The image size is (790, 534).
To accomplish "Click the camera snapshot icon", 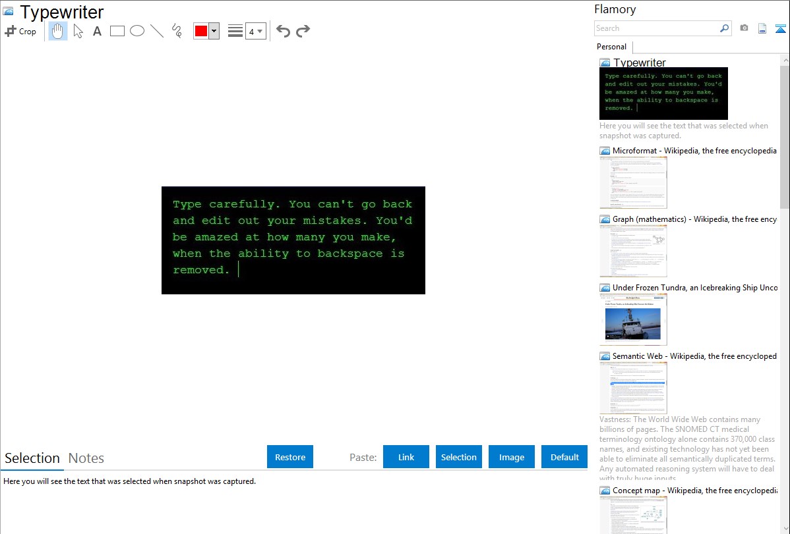I will 744,28.
